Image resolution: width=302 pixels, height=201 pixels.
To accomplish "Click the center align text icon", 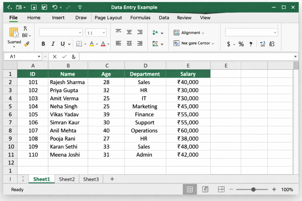I will tap(129, 32).
